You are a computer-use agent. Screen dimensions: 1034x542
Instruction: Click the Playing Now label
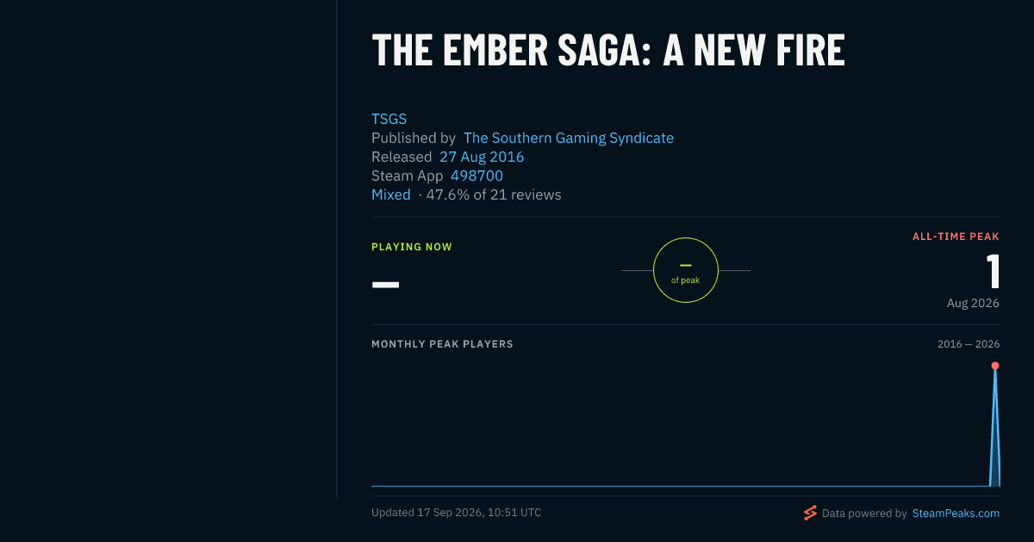click(412, 247)
